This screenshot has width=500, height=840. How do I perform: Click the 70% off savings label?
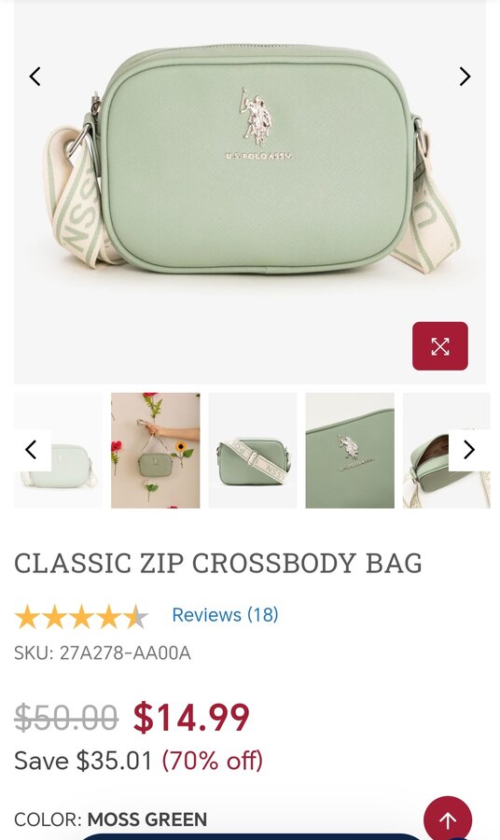[212, 761]
